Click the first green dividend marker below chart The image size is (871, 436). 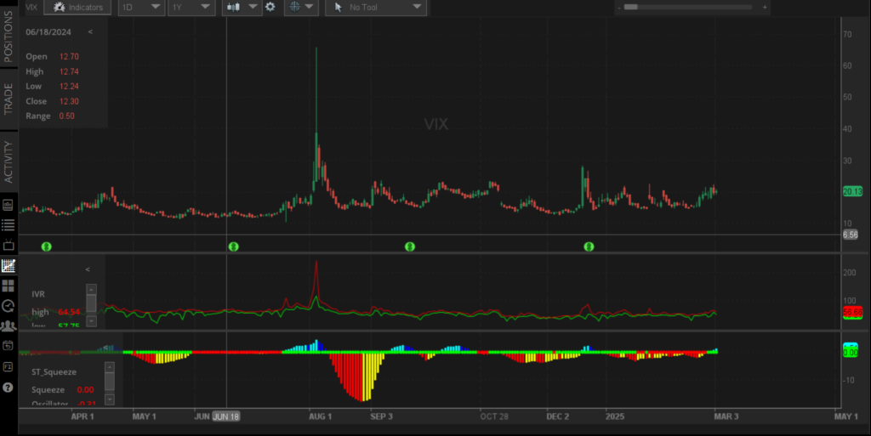[47, 246]
